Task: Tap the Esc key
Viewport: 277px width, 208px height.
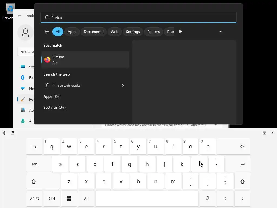Action: coord(34,147)
